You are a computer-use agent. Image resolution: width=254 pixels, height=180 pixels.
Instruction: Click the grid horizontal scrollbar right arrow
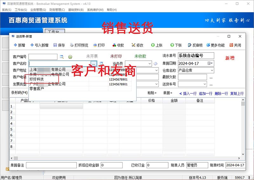[239, 158]
